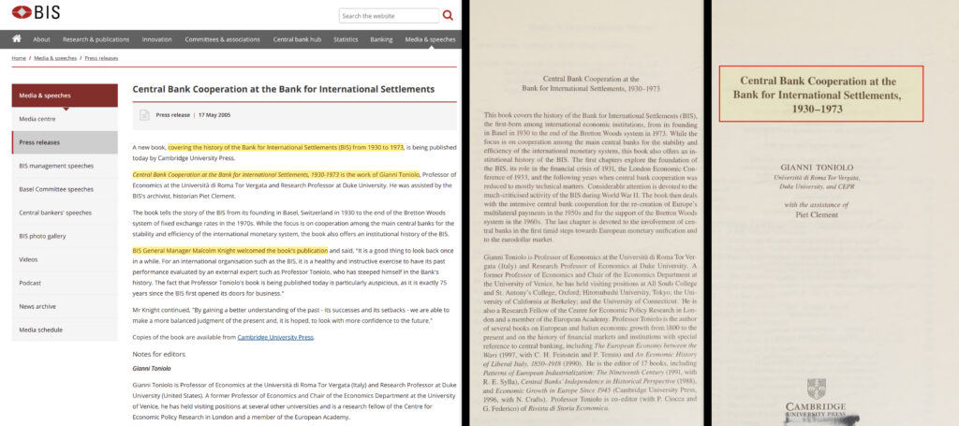Image resolution: width=959 pixels, height=426 pixels.
Task: Open the Media & speeches top menu
Action: (x=430, y=39)
